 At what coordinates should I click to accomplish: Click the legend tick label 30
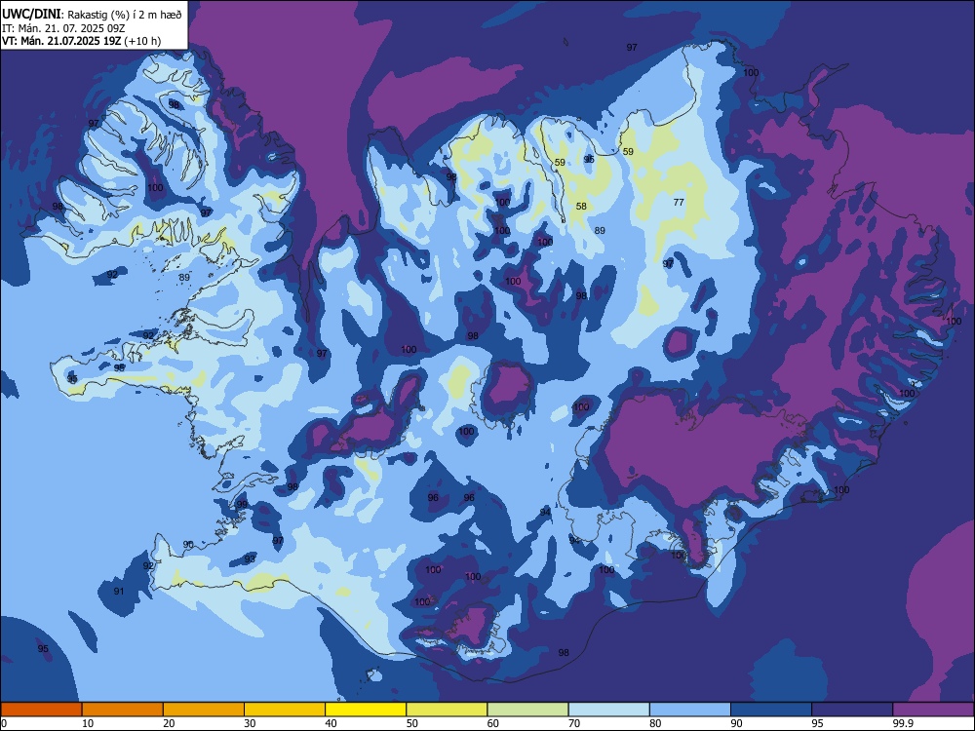(x=250, y=723)
